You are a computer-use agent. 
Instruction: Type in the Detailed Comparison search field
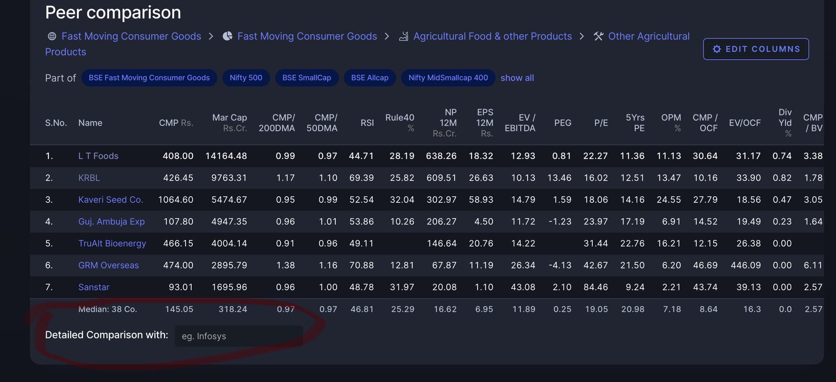[239, 336]
